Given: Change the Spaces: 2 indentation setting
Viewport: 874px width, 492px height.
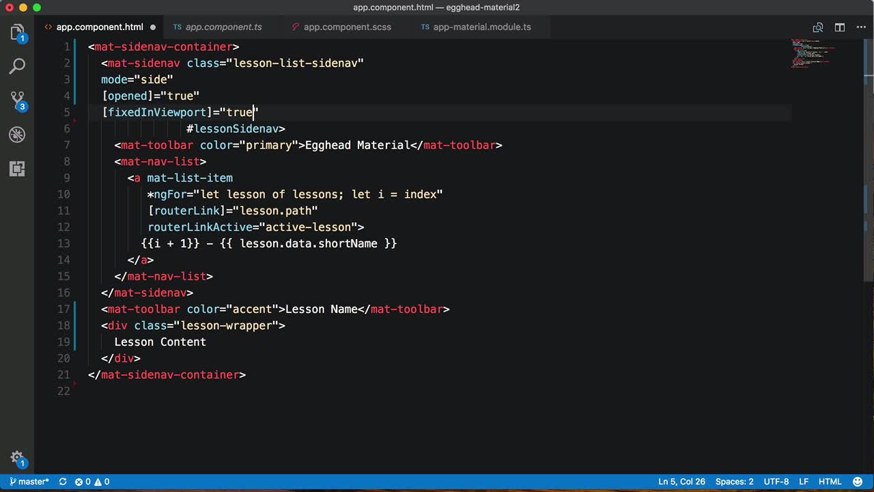Looking at the screenshot, I should click(734, 482).
